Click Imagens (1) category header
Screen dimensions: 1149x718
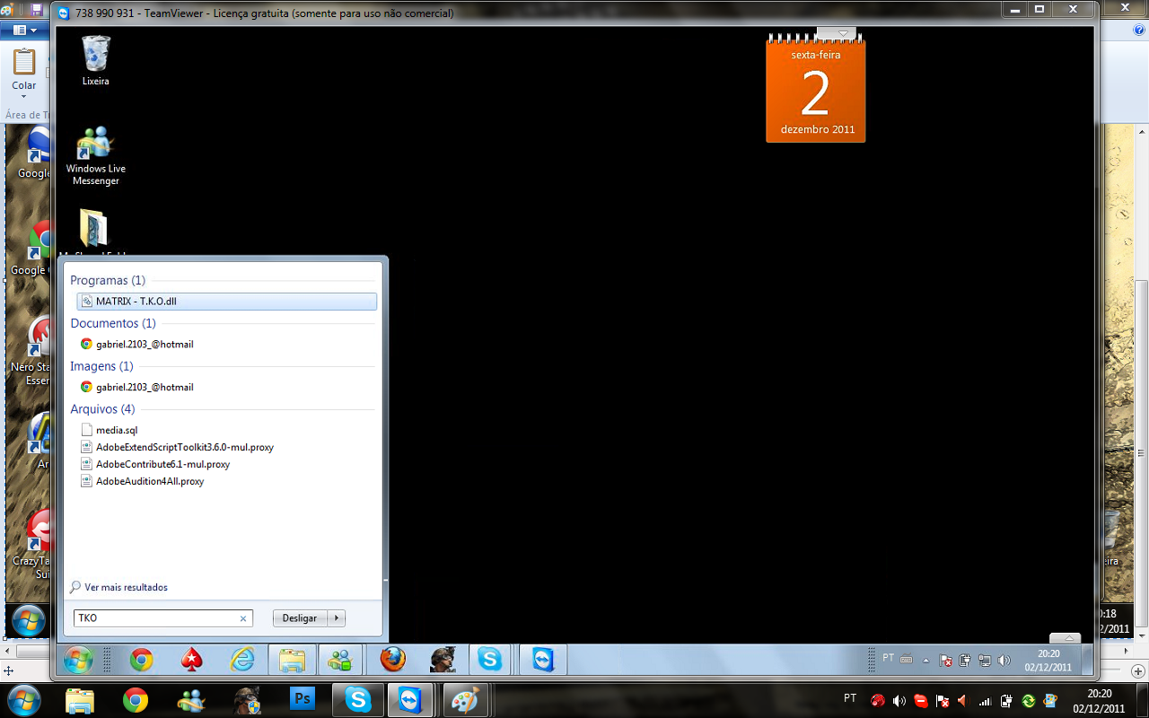101,366
